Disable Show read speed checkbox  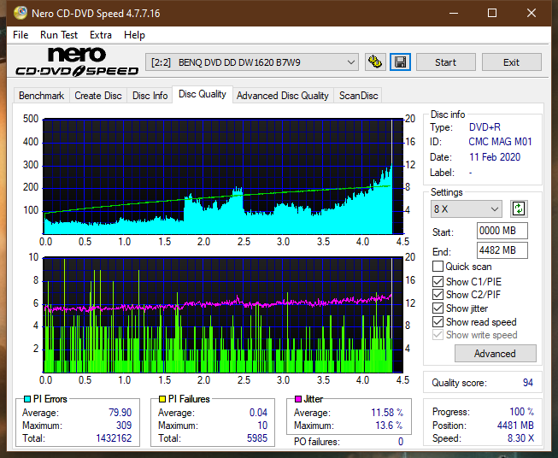(438, 321)
